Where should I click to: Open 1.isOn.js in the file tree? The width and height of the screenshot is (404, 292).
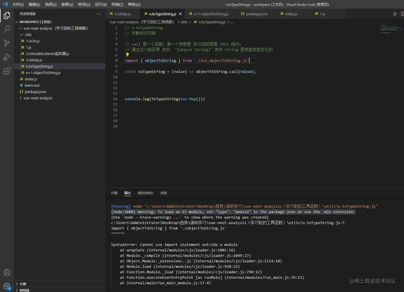(x=59, y=41)
